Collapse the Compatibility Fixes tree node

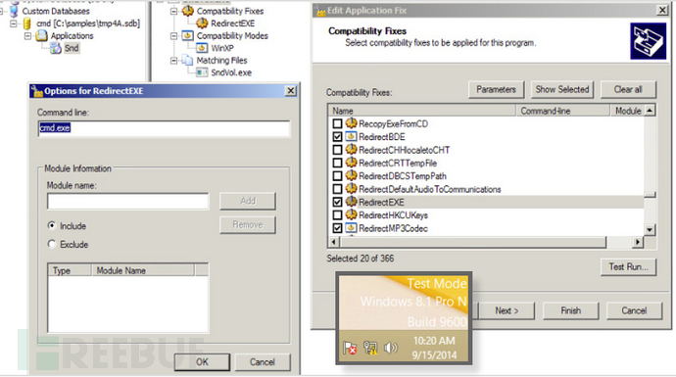pyautogui.click(x=174, y=11)
